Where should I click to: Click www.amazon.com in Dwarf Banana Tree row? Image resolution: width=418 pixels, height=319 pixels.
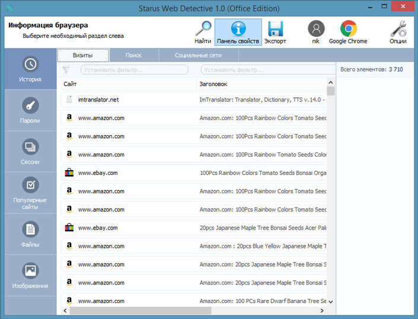click(101, 301)
